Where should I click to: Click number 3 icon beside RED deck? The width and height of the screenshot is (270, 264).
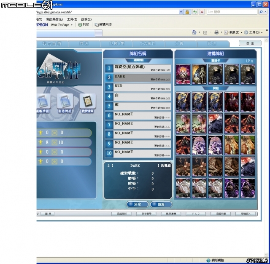click(109, 87)
